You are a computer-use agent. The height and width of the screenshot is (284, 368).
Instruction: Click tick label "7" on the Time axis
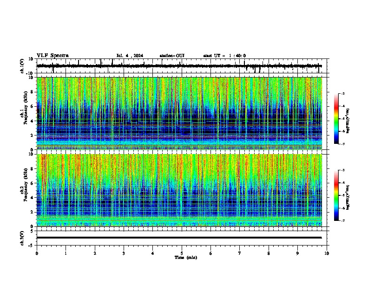[x=240, y=253]
